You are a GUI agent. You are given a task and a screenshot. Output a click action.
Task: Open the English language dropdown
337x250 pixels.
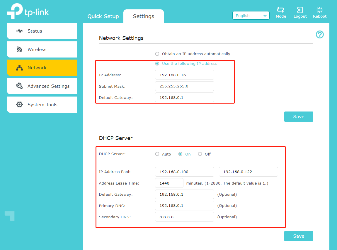[251, 15]
